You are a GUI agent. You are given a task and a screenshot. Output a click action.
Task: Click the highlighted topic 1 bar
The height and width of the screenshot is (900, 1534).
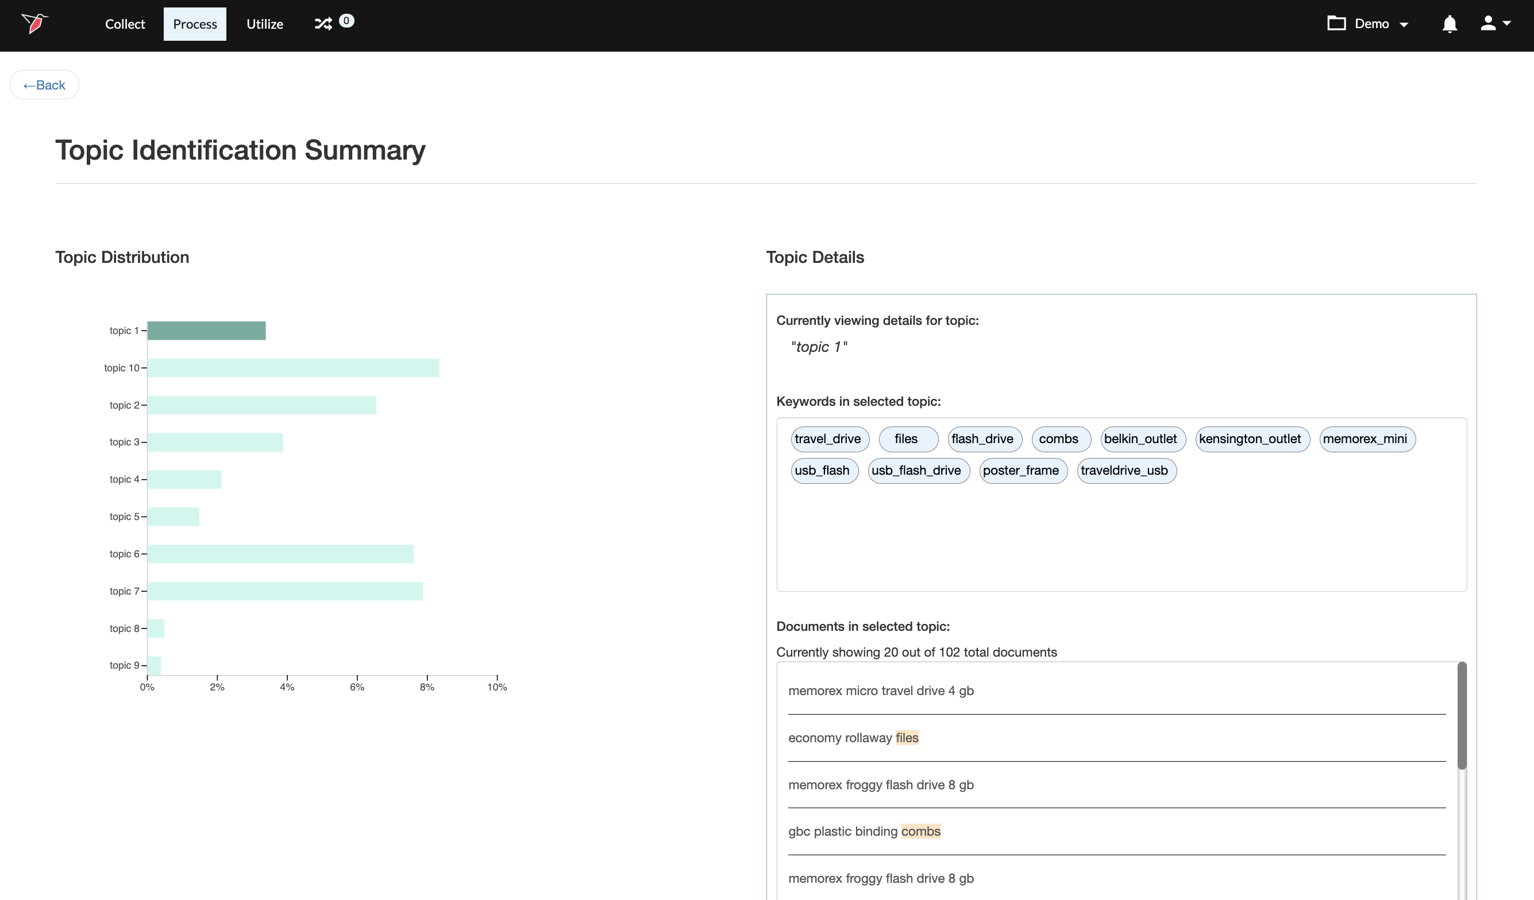(206, 331)
